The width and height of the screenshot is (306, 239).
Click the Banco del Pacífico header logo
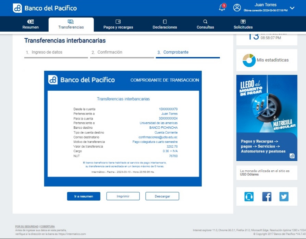coord(45,8)
